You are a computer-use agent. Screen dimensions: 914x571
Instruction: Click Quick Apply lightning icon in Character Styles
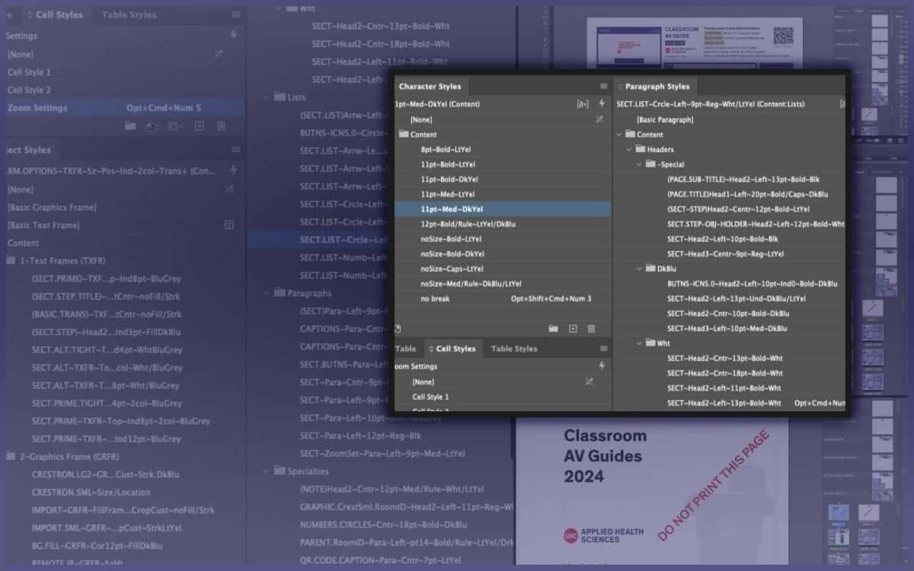pyautogui.click(x=602, y=104)
